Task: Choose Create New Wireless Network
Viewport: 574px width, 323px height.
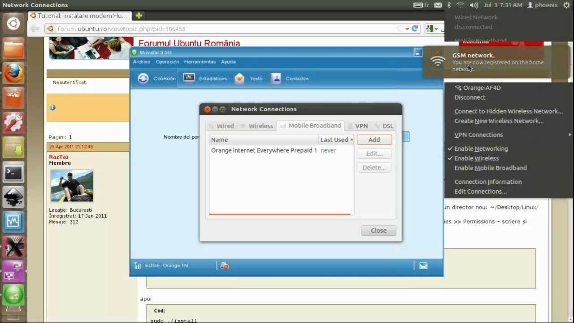Action: point(499,121)
